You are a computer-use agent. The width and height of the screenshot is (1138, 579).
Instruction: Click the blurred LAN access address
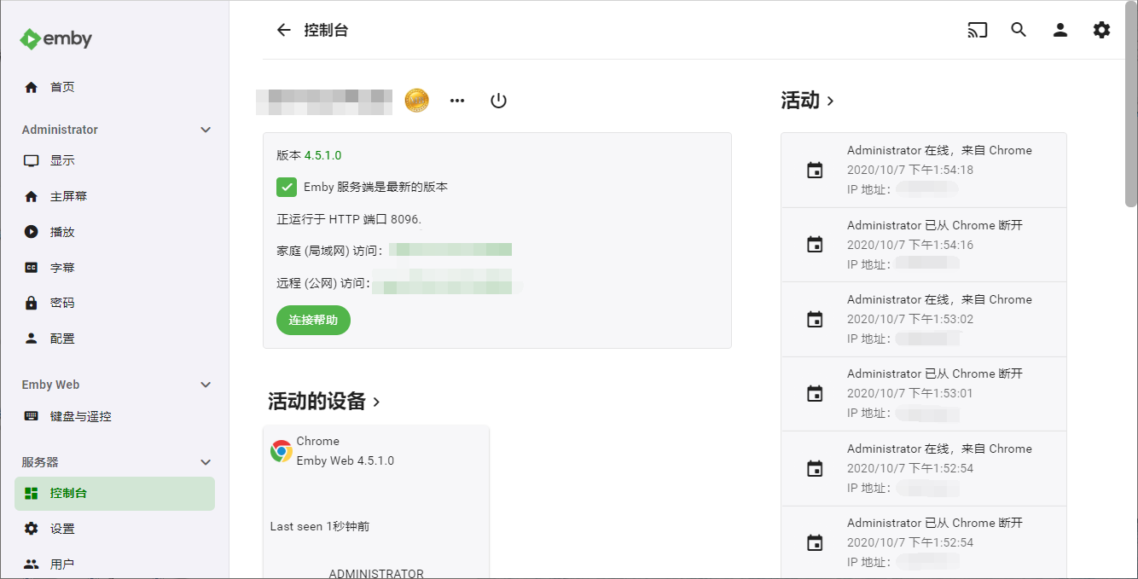pos(450,250)
